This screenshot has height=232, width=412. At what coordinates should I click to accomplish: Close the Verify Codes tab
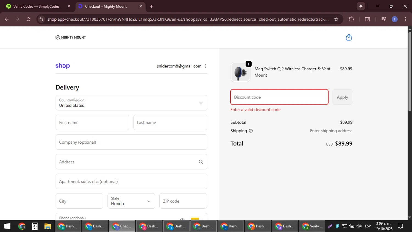[x=69, y=6]
